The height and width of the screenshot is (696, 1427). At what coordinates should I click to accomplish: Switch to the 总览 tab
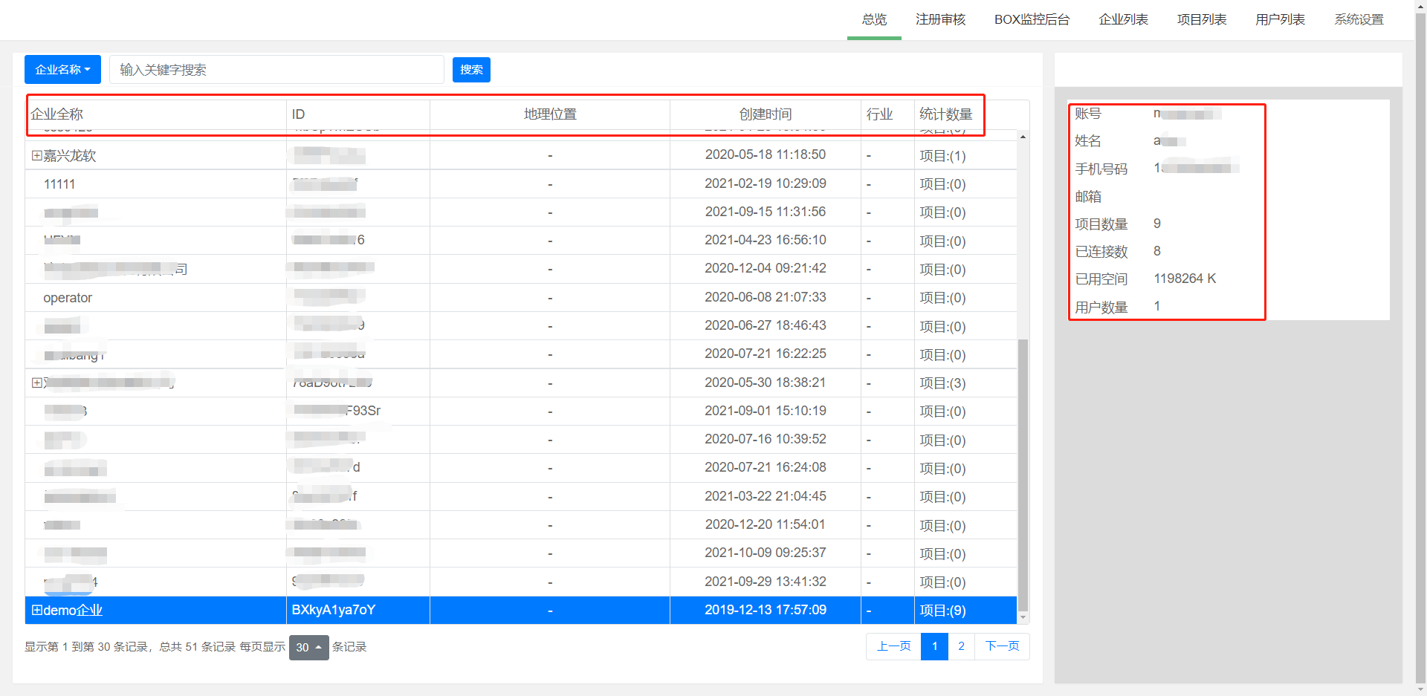click(874, 19)
